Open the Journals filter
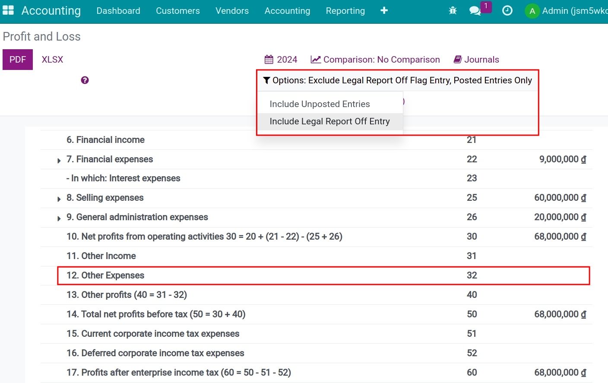Image resolution: width=608 pixels, height=383 pixels. [476, 60]
